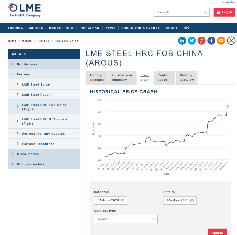
Task: Click the LME logo
Action: click(24, 10)
